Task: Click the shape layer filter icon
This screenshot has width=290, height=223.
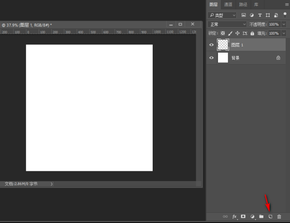Action: pyautogui.click(x=268, y=15)
